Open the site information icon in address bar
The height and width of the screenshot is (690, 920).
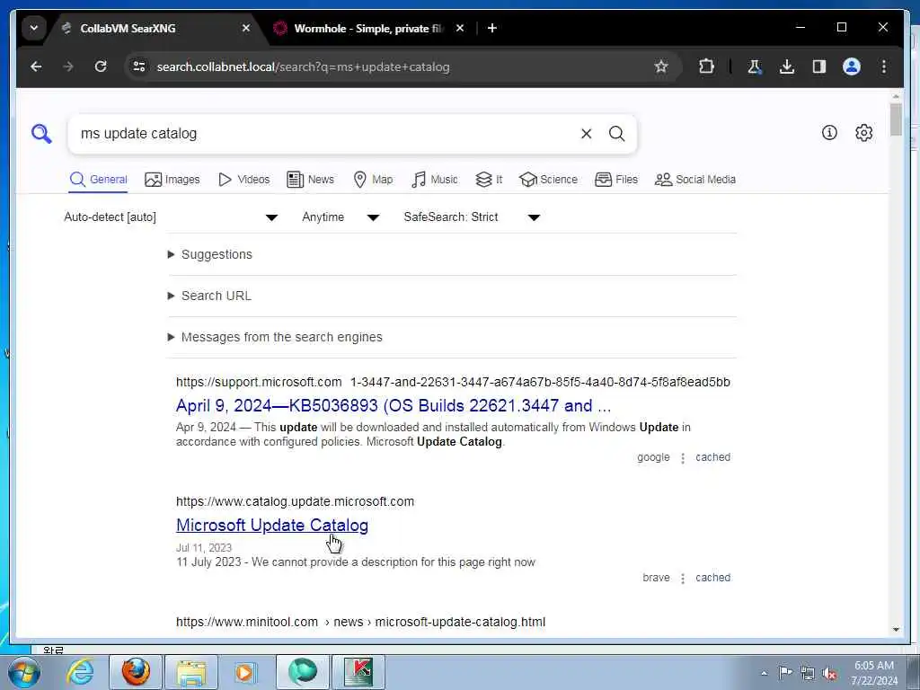[139, 66]
